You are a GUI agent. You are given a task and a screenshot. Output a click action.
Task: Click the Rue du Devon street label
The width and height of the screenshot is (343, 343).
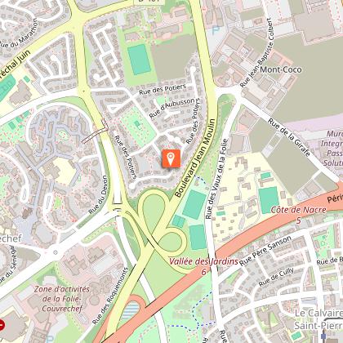coord(98,194)
